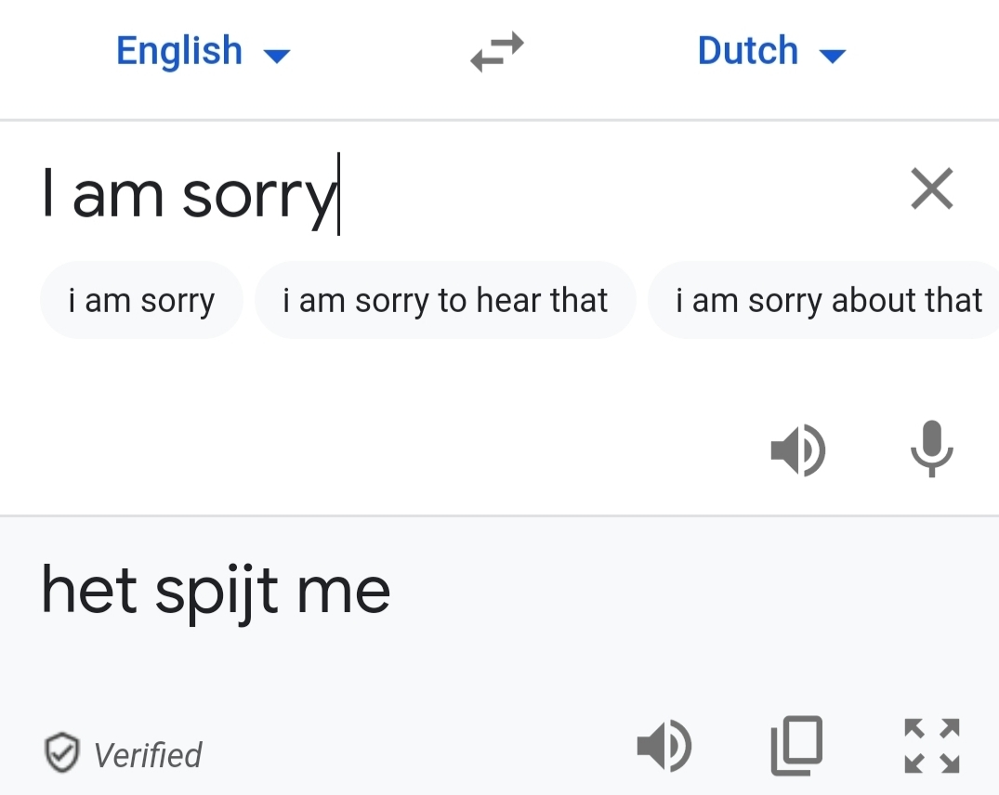
Task: Expand the English source language arrow
Action: coord(277,56)
